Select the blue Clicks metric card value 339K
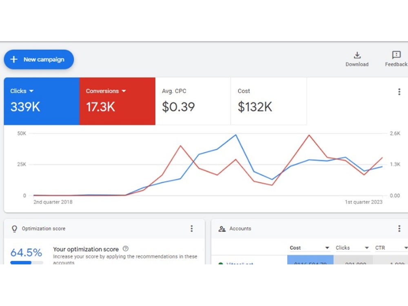 pyautogui.click(x=25, y=107)
